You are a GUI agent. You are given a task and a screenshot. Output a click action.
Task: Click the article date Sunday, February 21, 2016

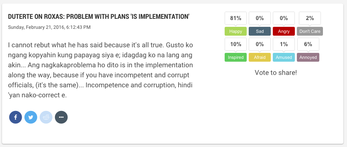36,27
